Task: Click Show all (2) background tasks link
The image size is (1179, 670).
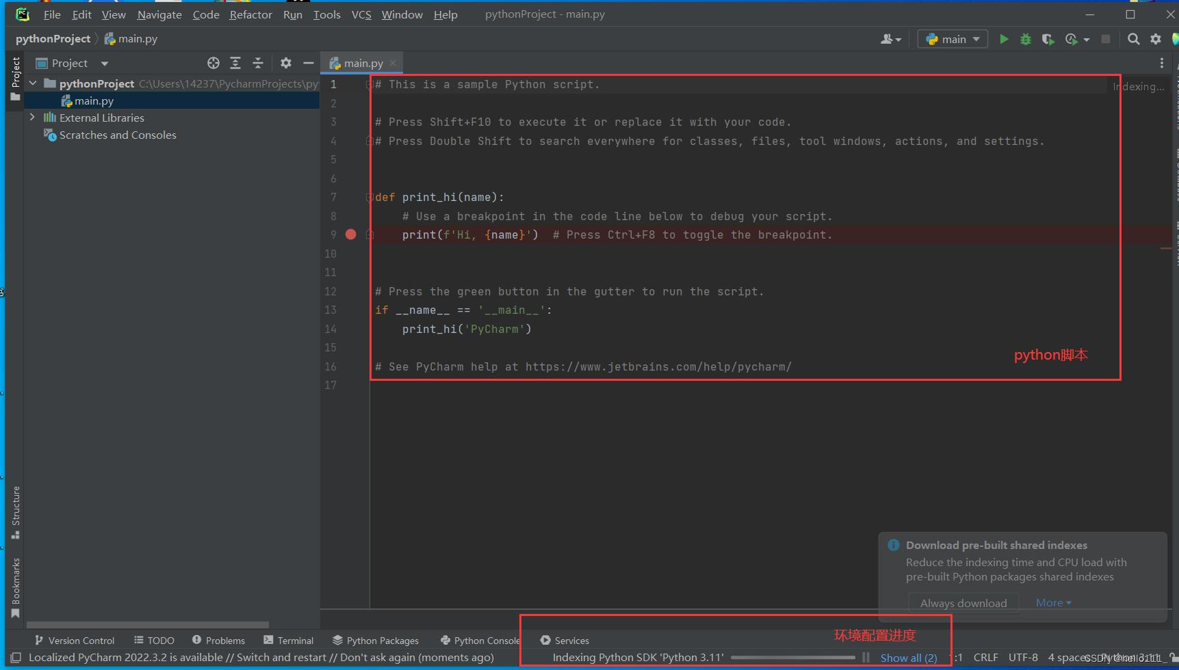Action: 909,658
